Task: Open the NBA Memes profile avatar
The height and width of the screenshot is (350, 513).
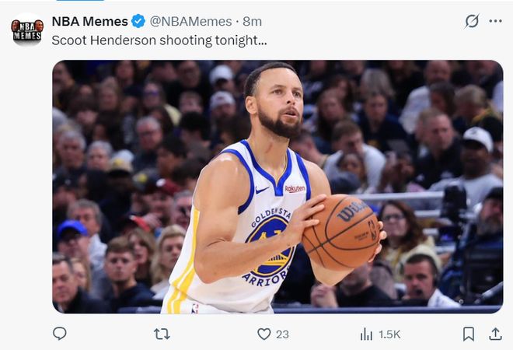Action: point(26,31)
